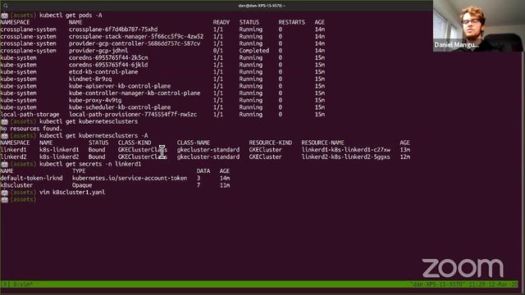525x295 pixels.
Task: Click the CLASS-NAME column header
Action: pos(194,143)
